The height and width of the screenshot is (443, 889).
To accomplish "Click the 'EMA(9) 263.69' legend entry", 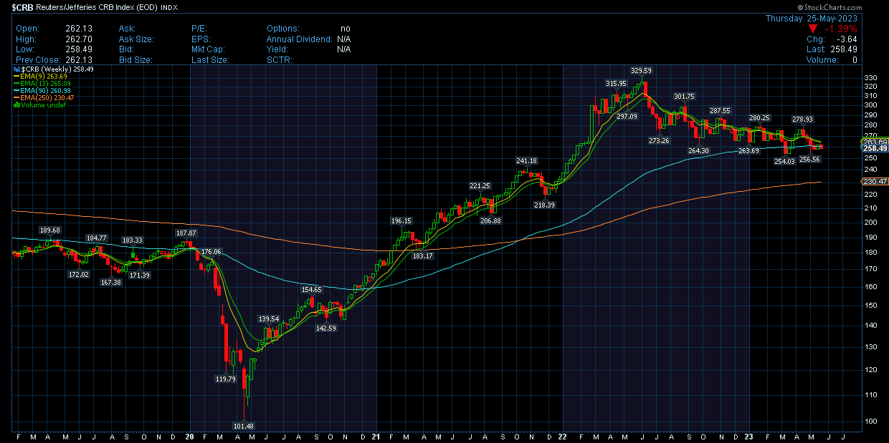I will [41, 77].
